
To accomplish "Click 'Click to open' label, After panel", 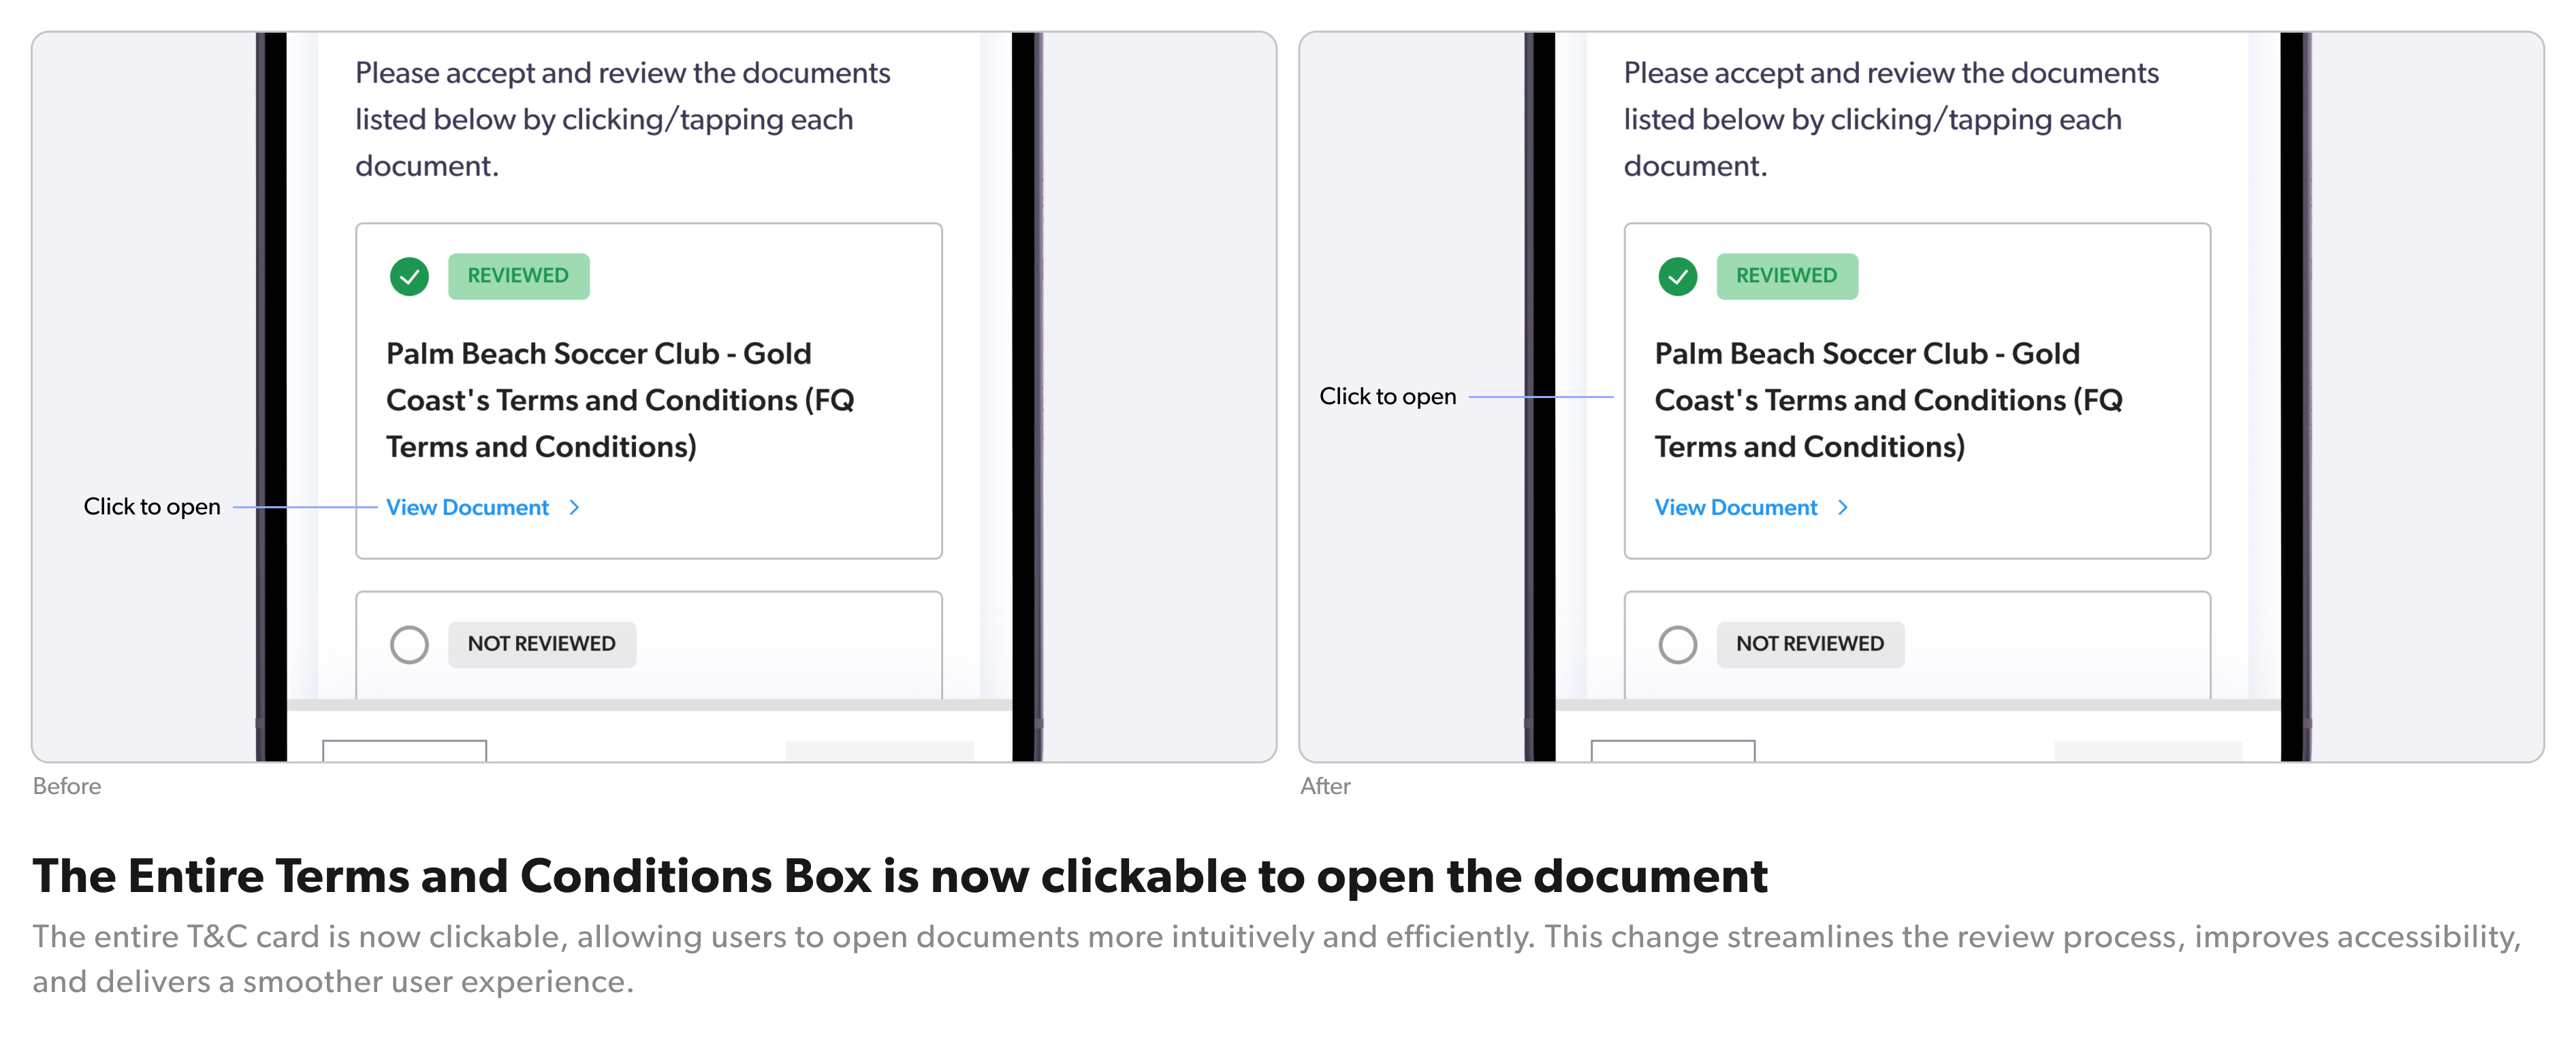I will [1387, 397].
